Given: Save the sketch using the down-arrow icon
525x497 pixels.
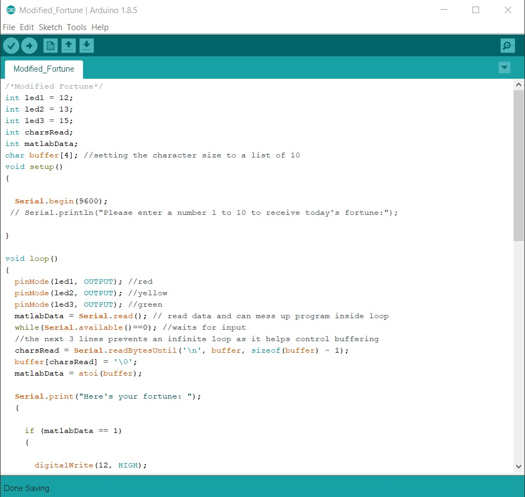Looking at the screenshot, I should [86, 45].
